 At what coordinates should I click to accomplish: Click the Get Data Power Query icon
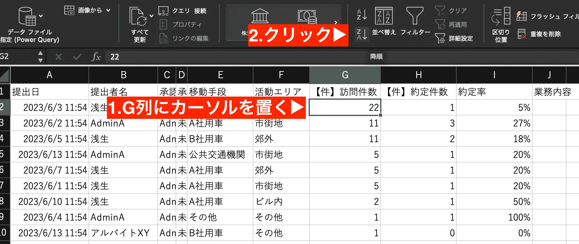tap(27, 16)
